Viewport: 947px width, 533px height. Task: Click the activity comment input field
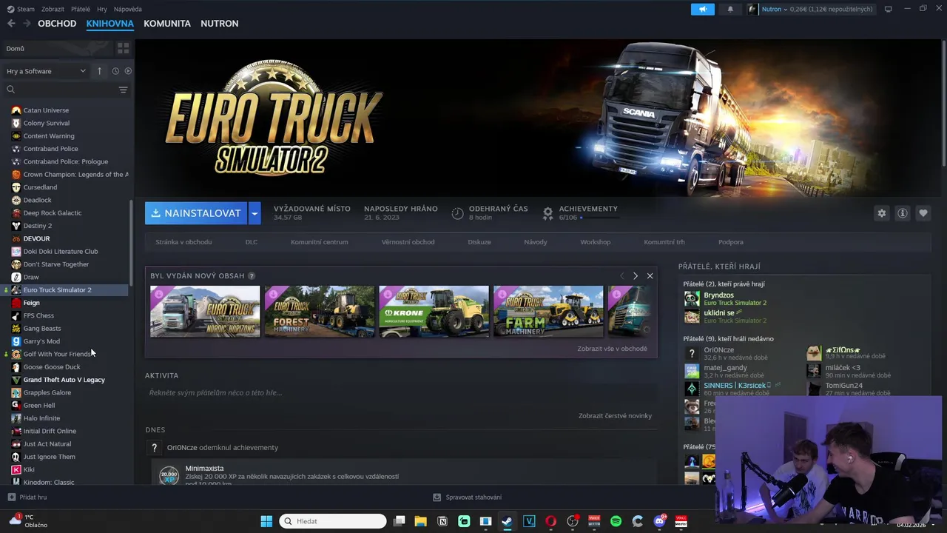(x=400, y=392)
